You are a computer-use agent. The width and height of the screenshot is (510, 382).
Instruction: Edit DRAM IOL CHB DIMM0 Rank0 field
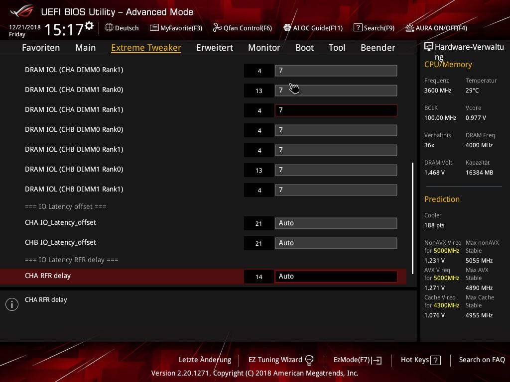click(336, 130)
